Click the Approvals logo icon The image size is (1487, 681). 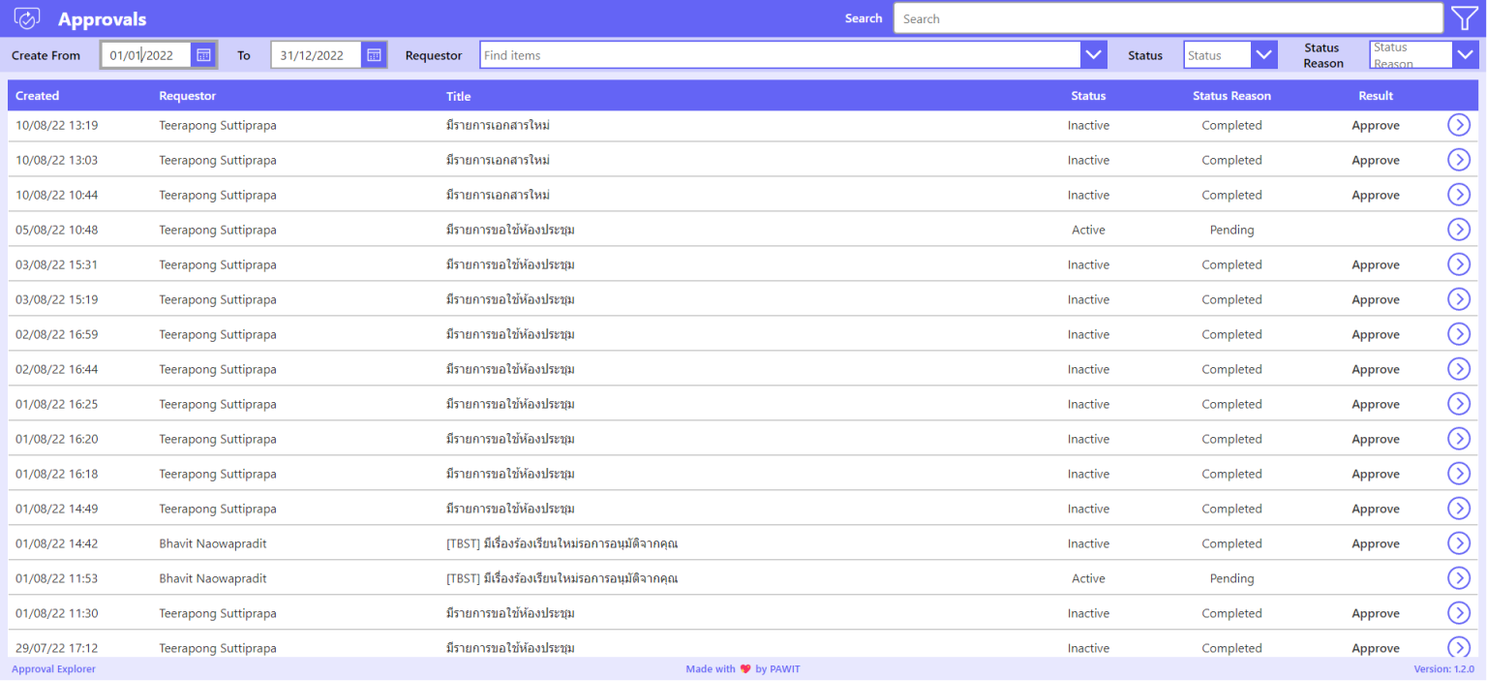[27, 18]
